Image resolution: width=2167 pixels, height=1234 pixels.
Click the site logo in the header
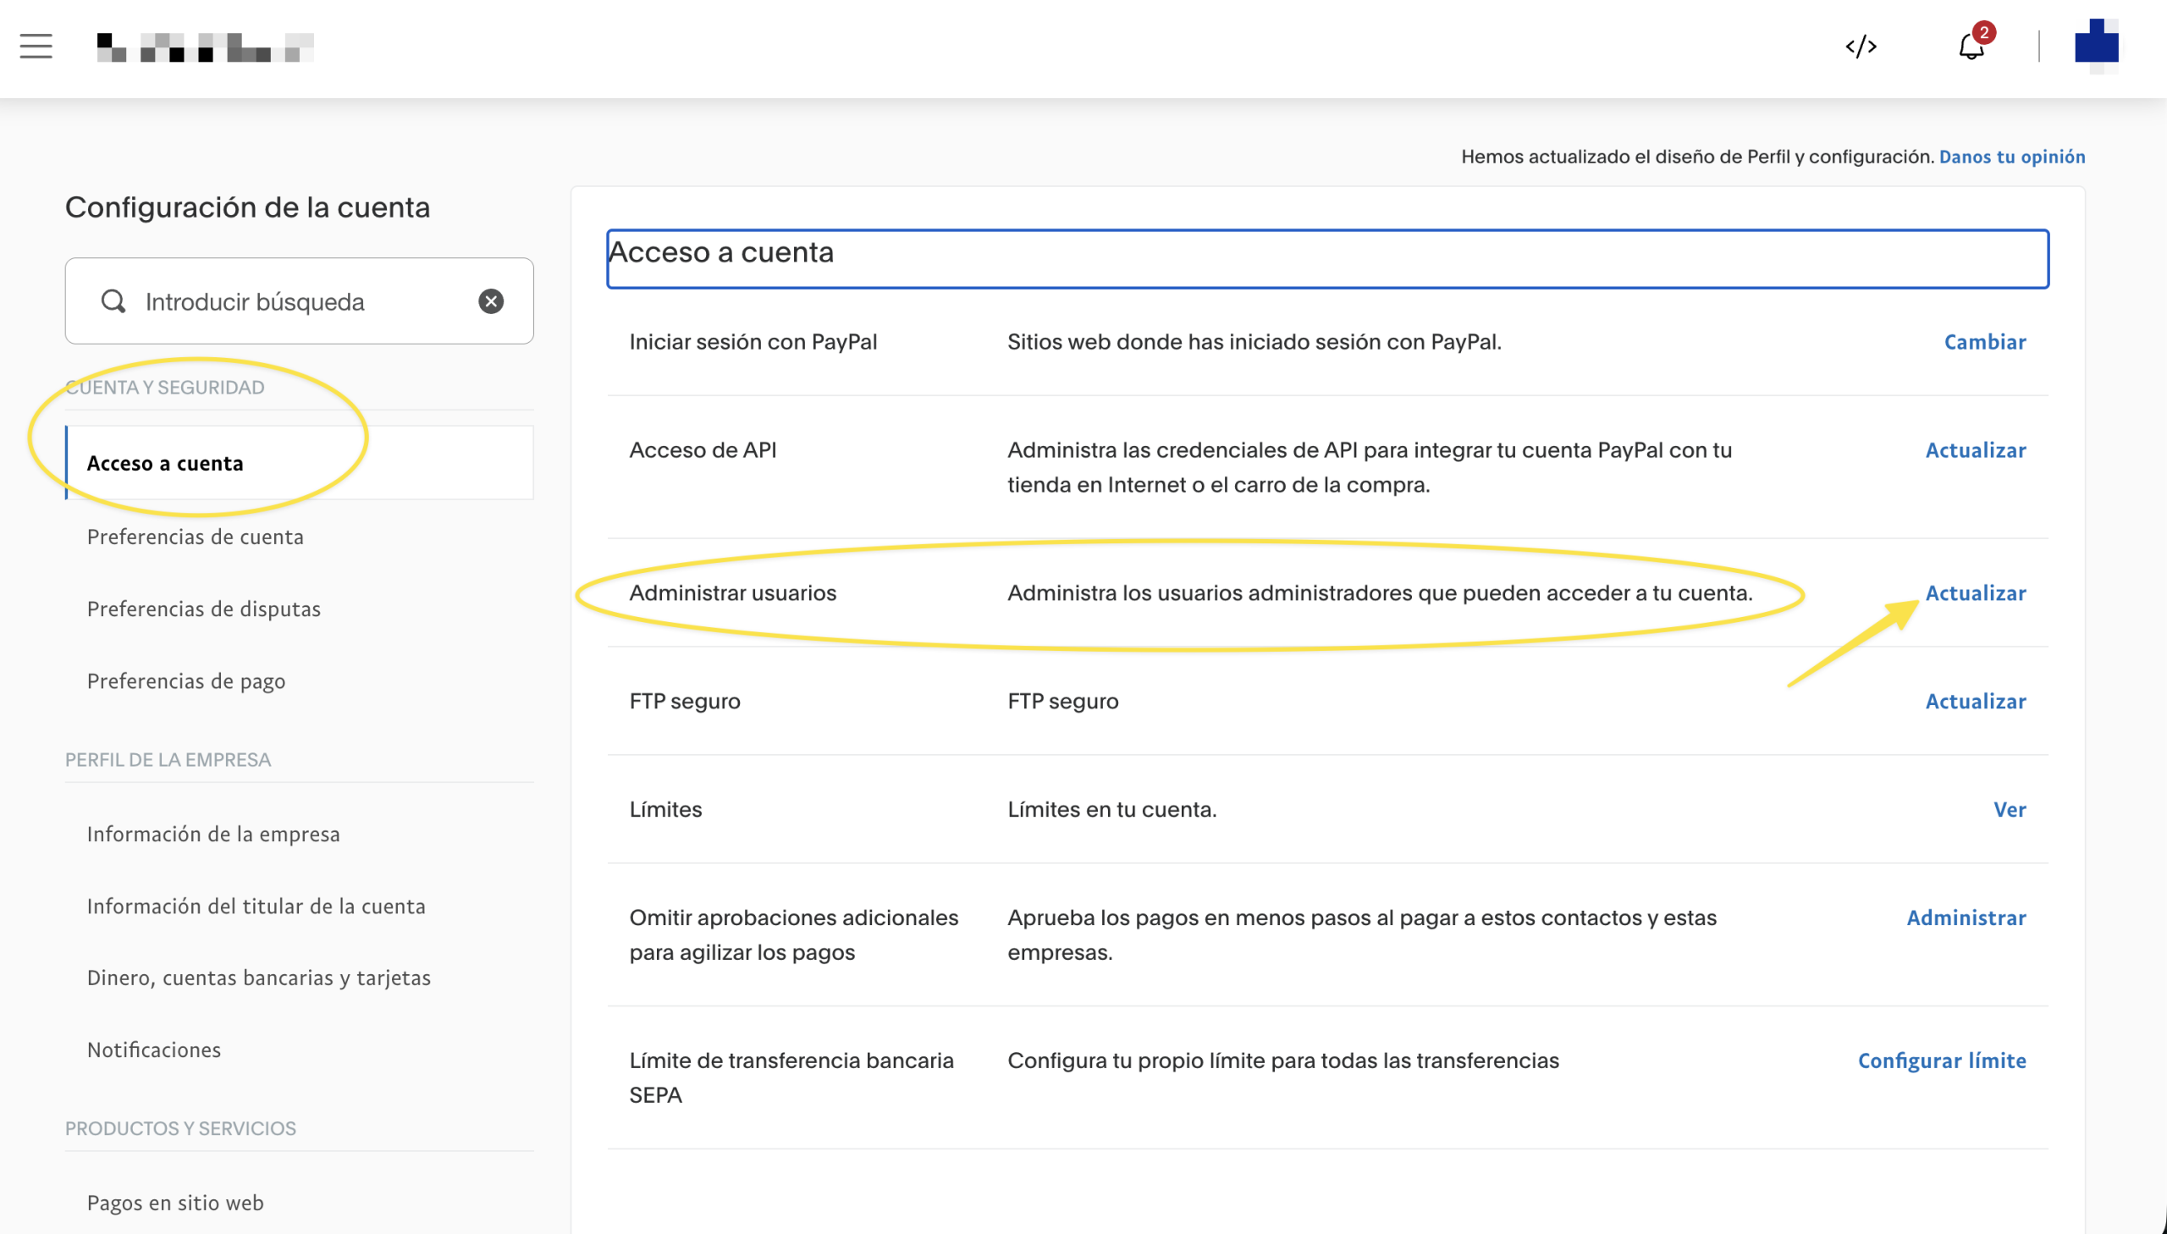[x=203, y=47]
